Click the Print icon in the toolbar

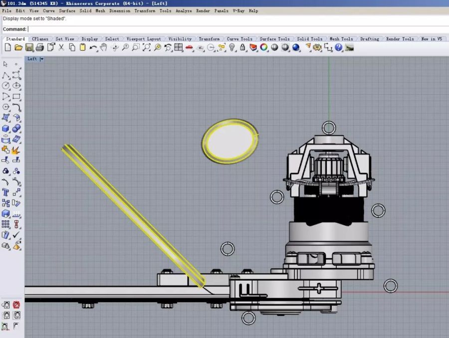click(x=39, y=47)
